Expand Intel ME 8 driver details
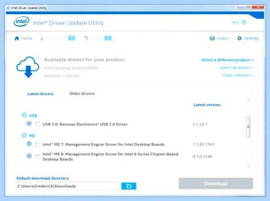This screenshot has width=270, height=201. pyautogui.click(x=29, y=156)
